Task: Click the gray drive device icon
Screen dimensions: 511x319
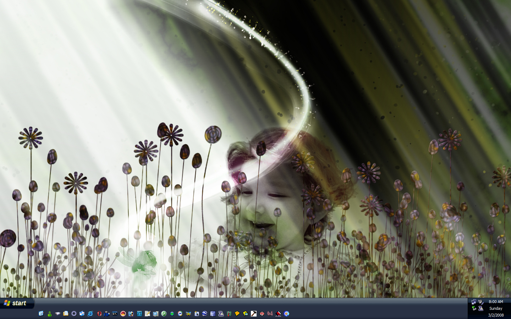Action: point(57,314)
